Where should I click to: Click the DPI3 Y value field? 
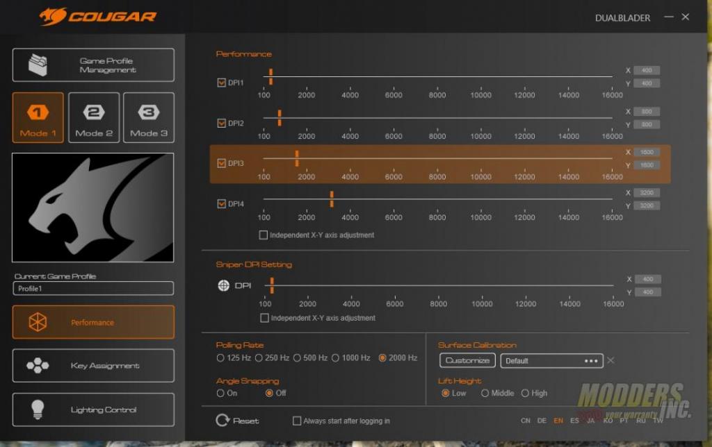pos(647,165)
